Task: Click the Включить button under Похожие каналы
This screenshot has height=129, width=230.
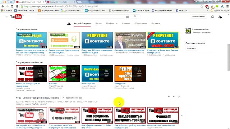Action: click(191, 48)
